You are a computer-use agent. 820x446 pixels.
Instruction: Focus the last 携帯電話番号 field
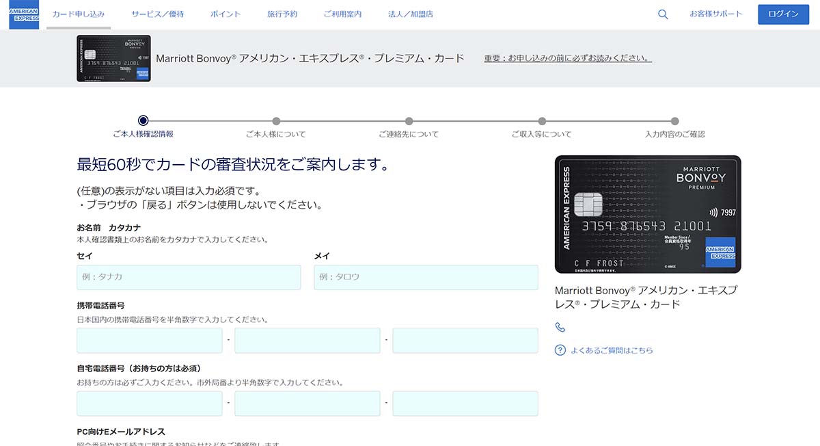[465, 340]
